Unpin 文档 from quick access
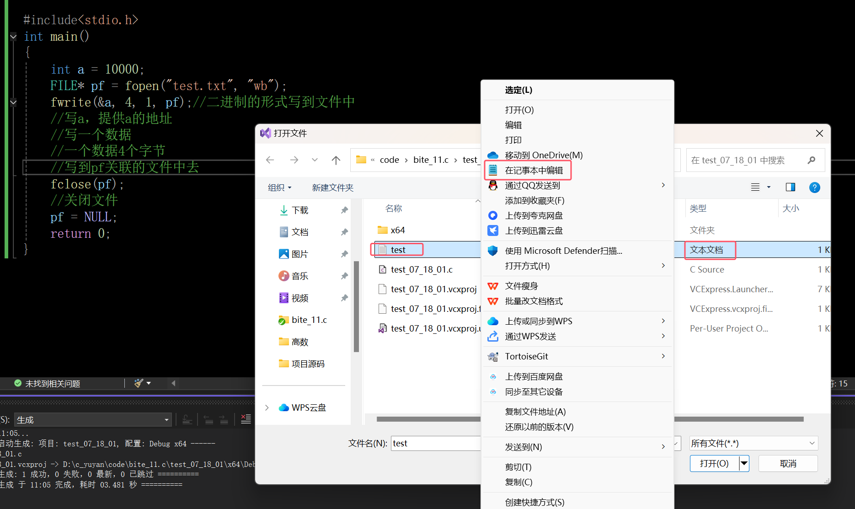Viewport: 855px width, 509px height. 344,232
